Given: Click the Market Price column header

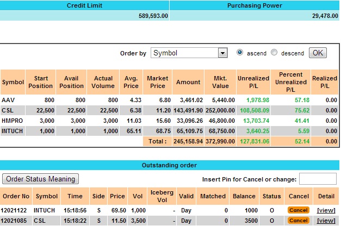Looking at the screenshot, I should [157, 82].
